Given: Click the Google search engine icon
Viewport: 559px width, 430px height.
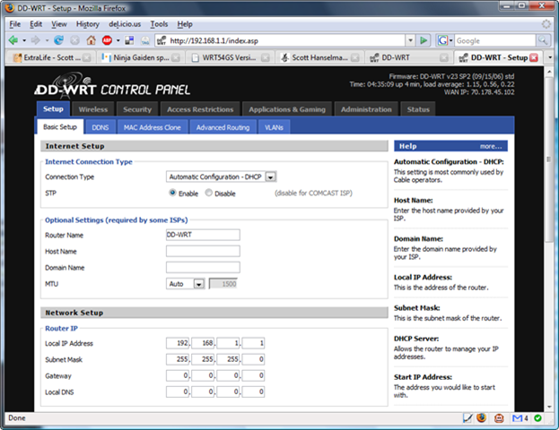Looking at the screenshot, I should tap(442, 40).
